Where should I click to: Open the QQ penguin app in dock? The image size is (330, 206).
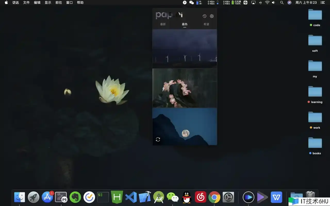coord(186,198)
